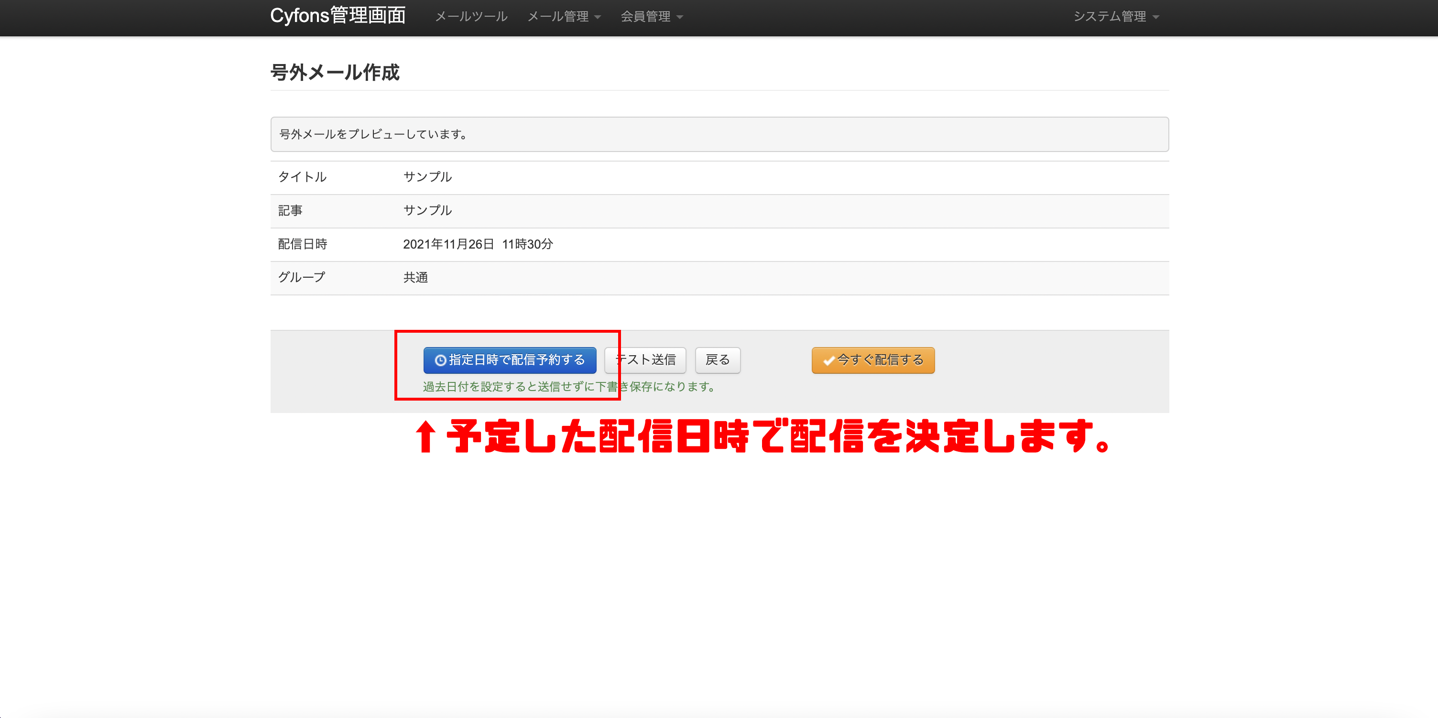Click the checkmark icon on the orange button
Viewport: 1438px width, 718px height.
pos(828,361)
